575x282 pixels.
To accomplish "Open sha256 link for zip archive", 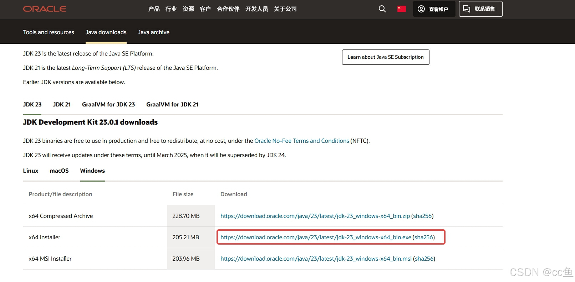I will (x=422, y=216).
